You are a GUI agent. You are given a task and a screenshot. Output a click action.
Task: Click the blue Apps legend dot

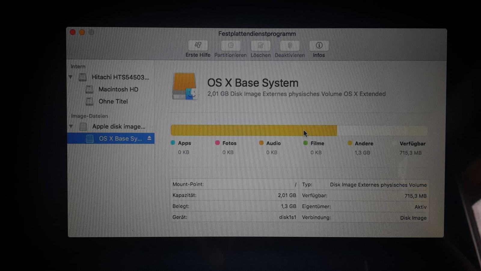coord(173,143)
